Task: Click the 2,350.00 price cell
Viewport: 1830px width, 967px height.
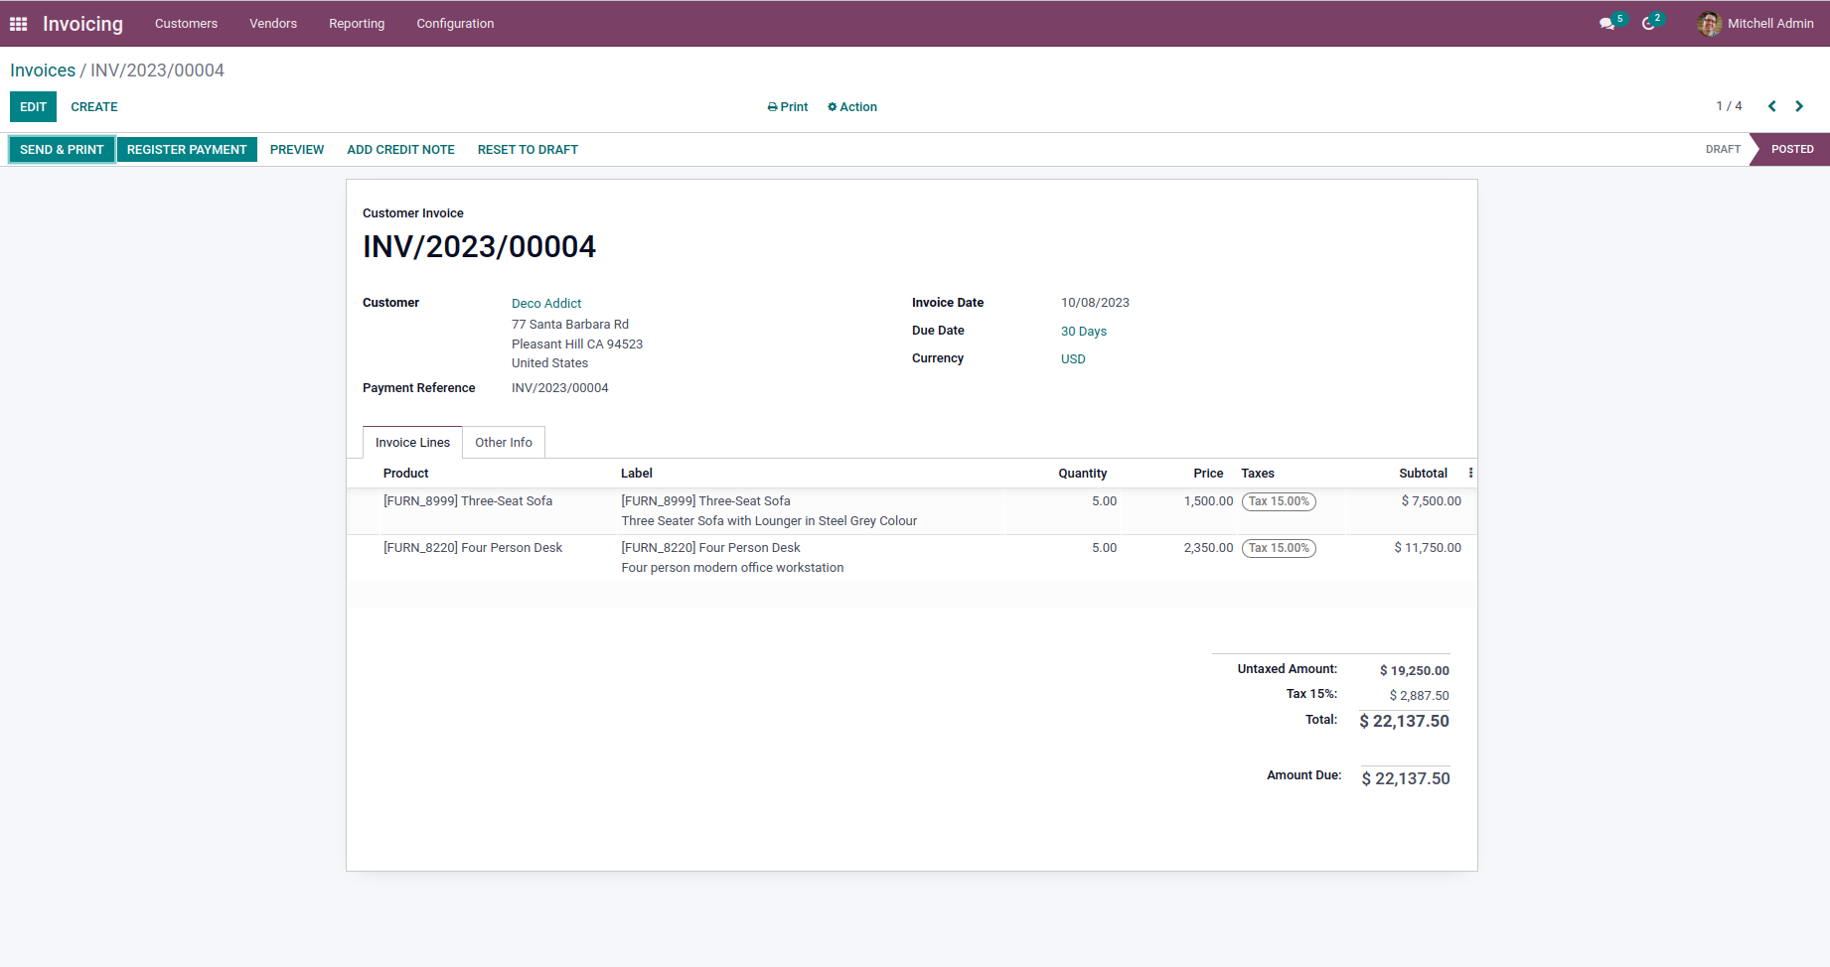Action: [x=1208, y=548]
